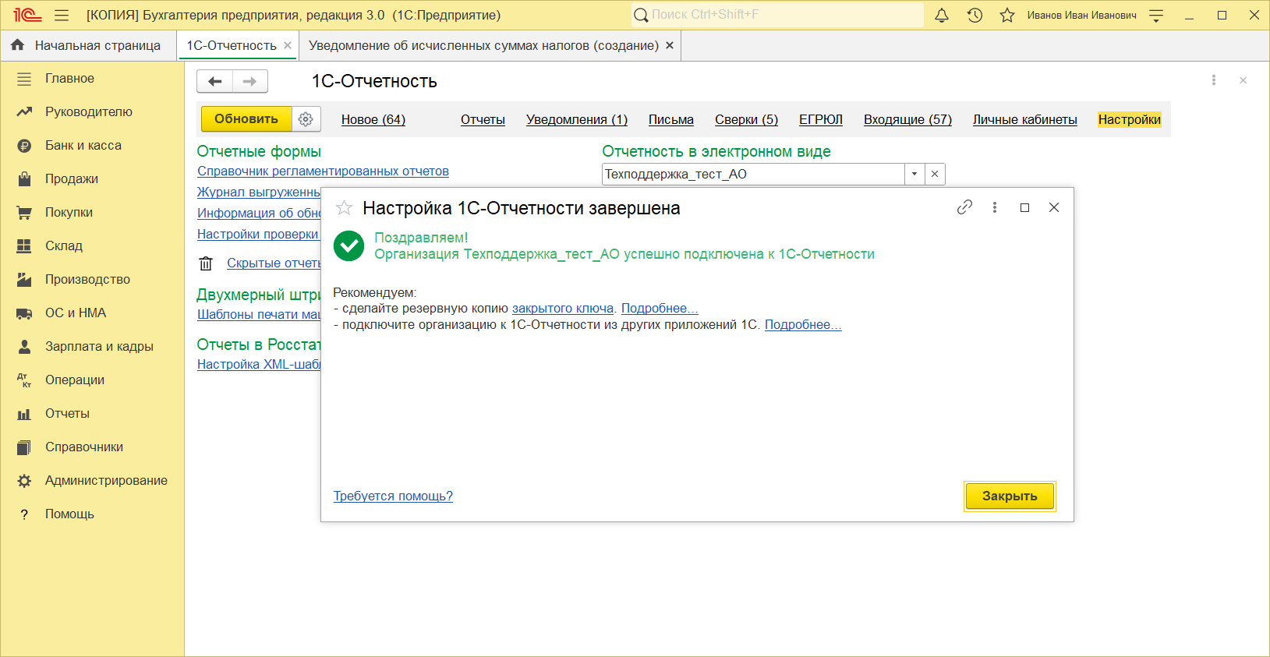Open Производство section
Viewport: 1270px width, 657px height.
tap(92, 280)
